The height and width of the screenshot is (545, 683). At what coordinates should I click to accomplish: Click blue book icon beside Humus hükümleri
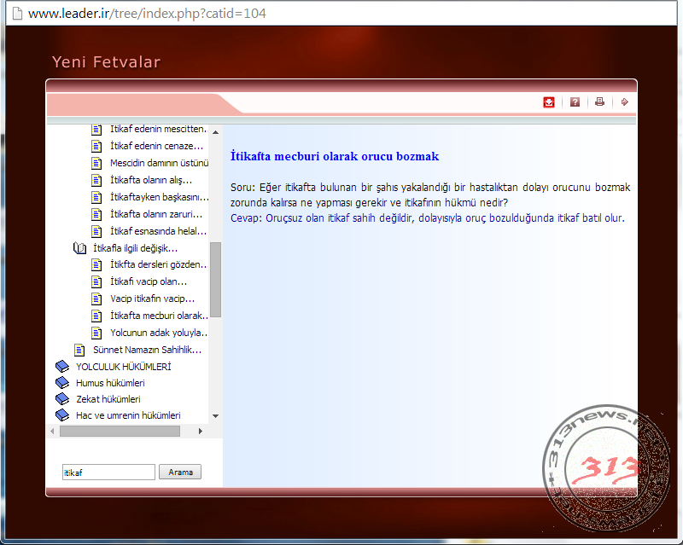(62, 383)
